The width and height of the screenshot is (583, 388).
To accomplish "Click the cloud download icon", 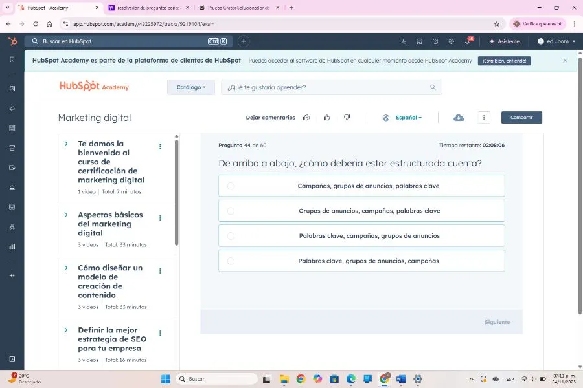I will tap(459, 117).
